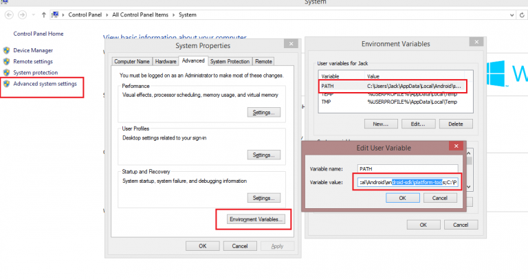Click the Variable value input field
The height and width of the screenshot is (279, 528).
point(408,183)
